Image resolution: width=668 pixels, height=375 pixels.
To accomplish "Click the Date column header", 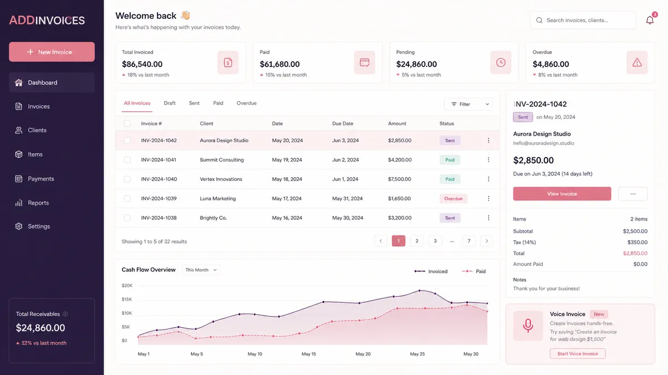I will pos(277,123).
